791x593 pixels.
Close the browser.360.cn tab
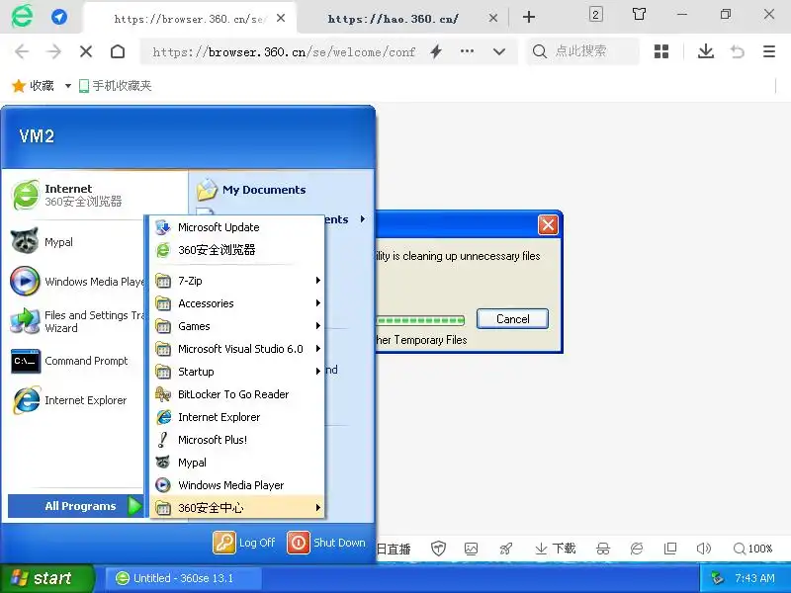tap(281, 18)
